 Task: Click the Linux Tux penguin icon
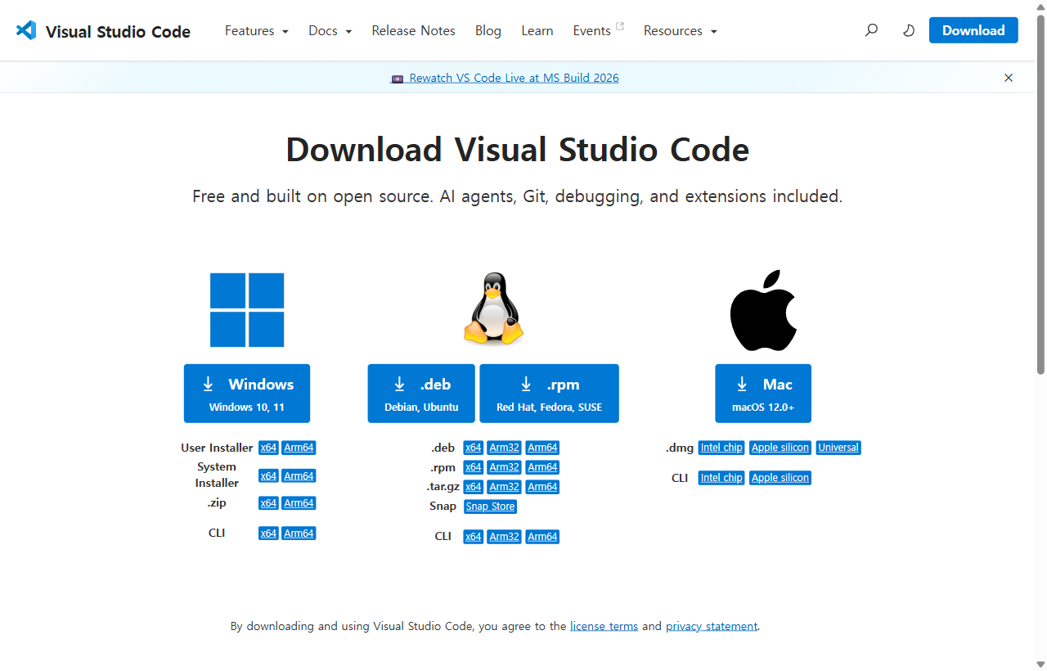(493, 308)
